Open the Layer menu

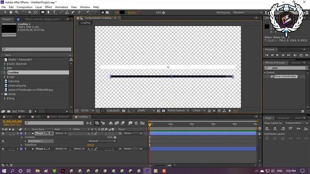click(39, 7)
